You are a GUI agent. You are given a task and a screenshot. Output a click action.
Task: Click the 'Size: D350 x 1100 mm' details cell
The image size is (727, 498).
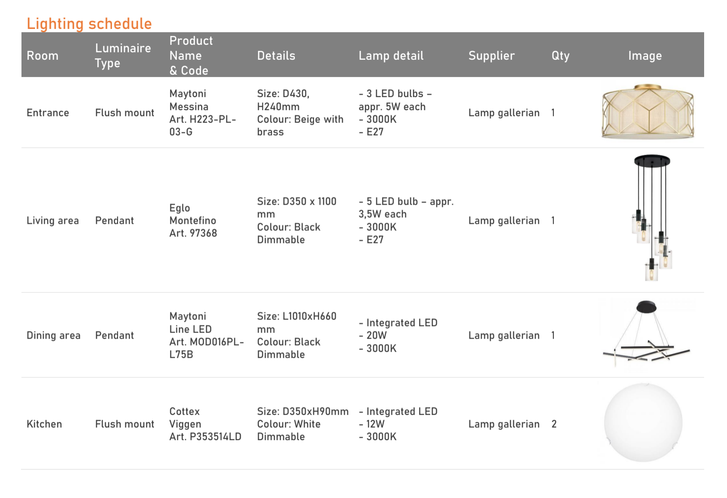(297, 221)
